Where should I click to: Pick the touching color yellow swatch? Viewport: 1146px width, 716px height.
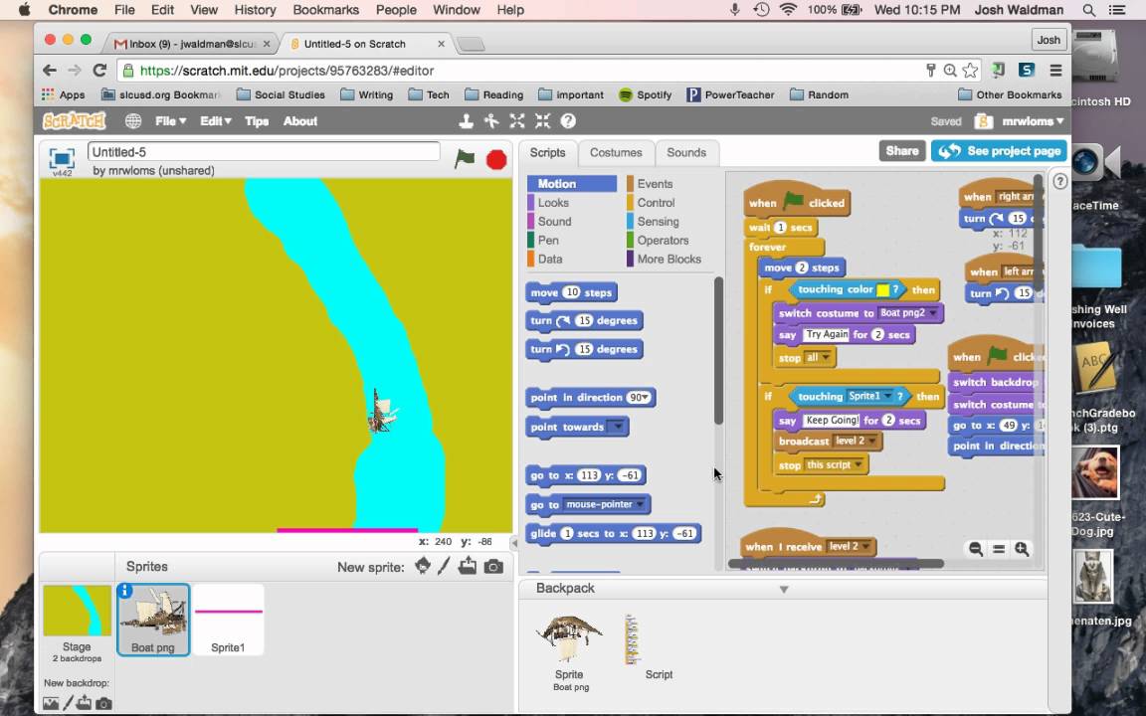point(883,290)
